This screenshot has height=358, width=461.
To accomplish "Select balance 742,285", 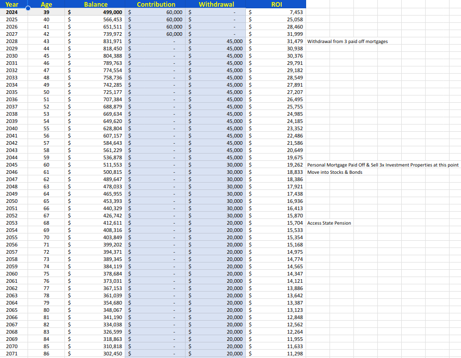I will (95, 85).
